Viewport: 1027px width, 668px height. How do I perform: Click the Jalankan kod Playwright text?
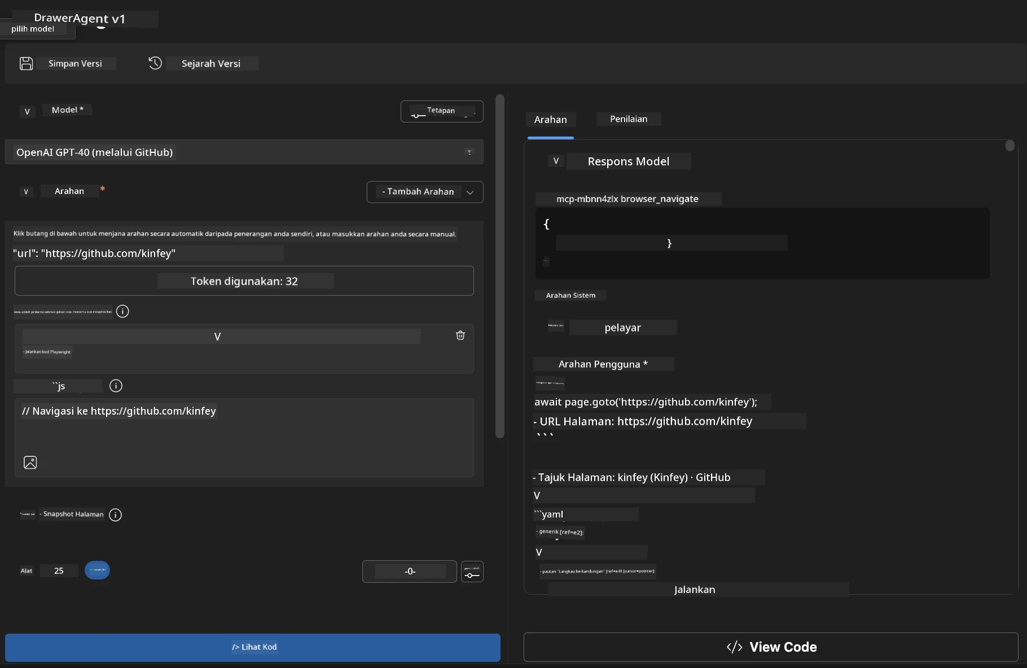47,351
